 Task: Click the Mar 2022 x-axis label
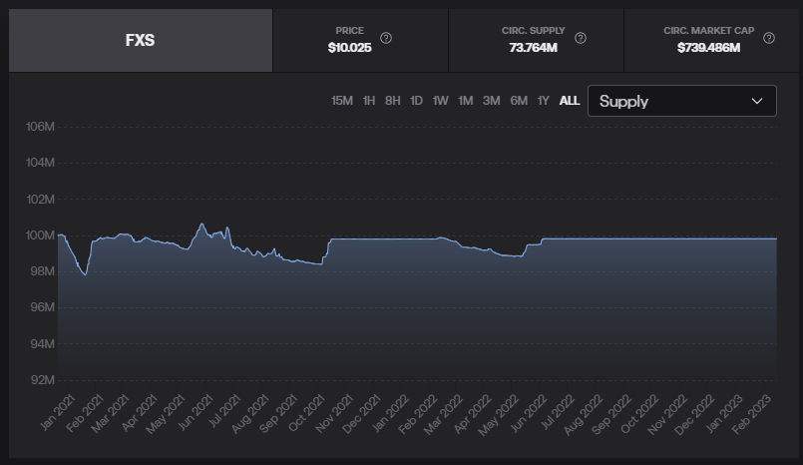(444, 415)
